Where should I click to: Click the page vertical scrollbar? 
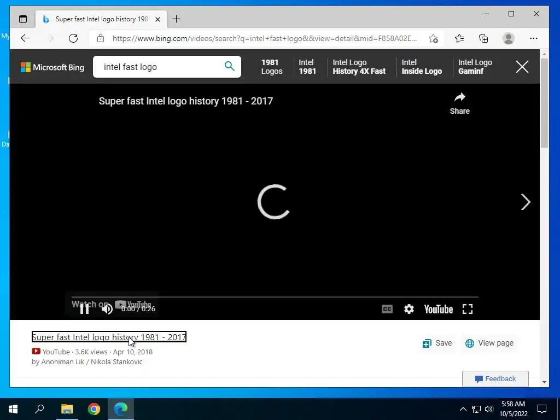point(544,103)
